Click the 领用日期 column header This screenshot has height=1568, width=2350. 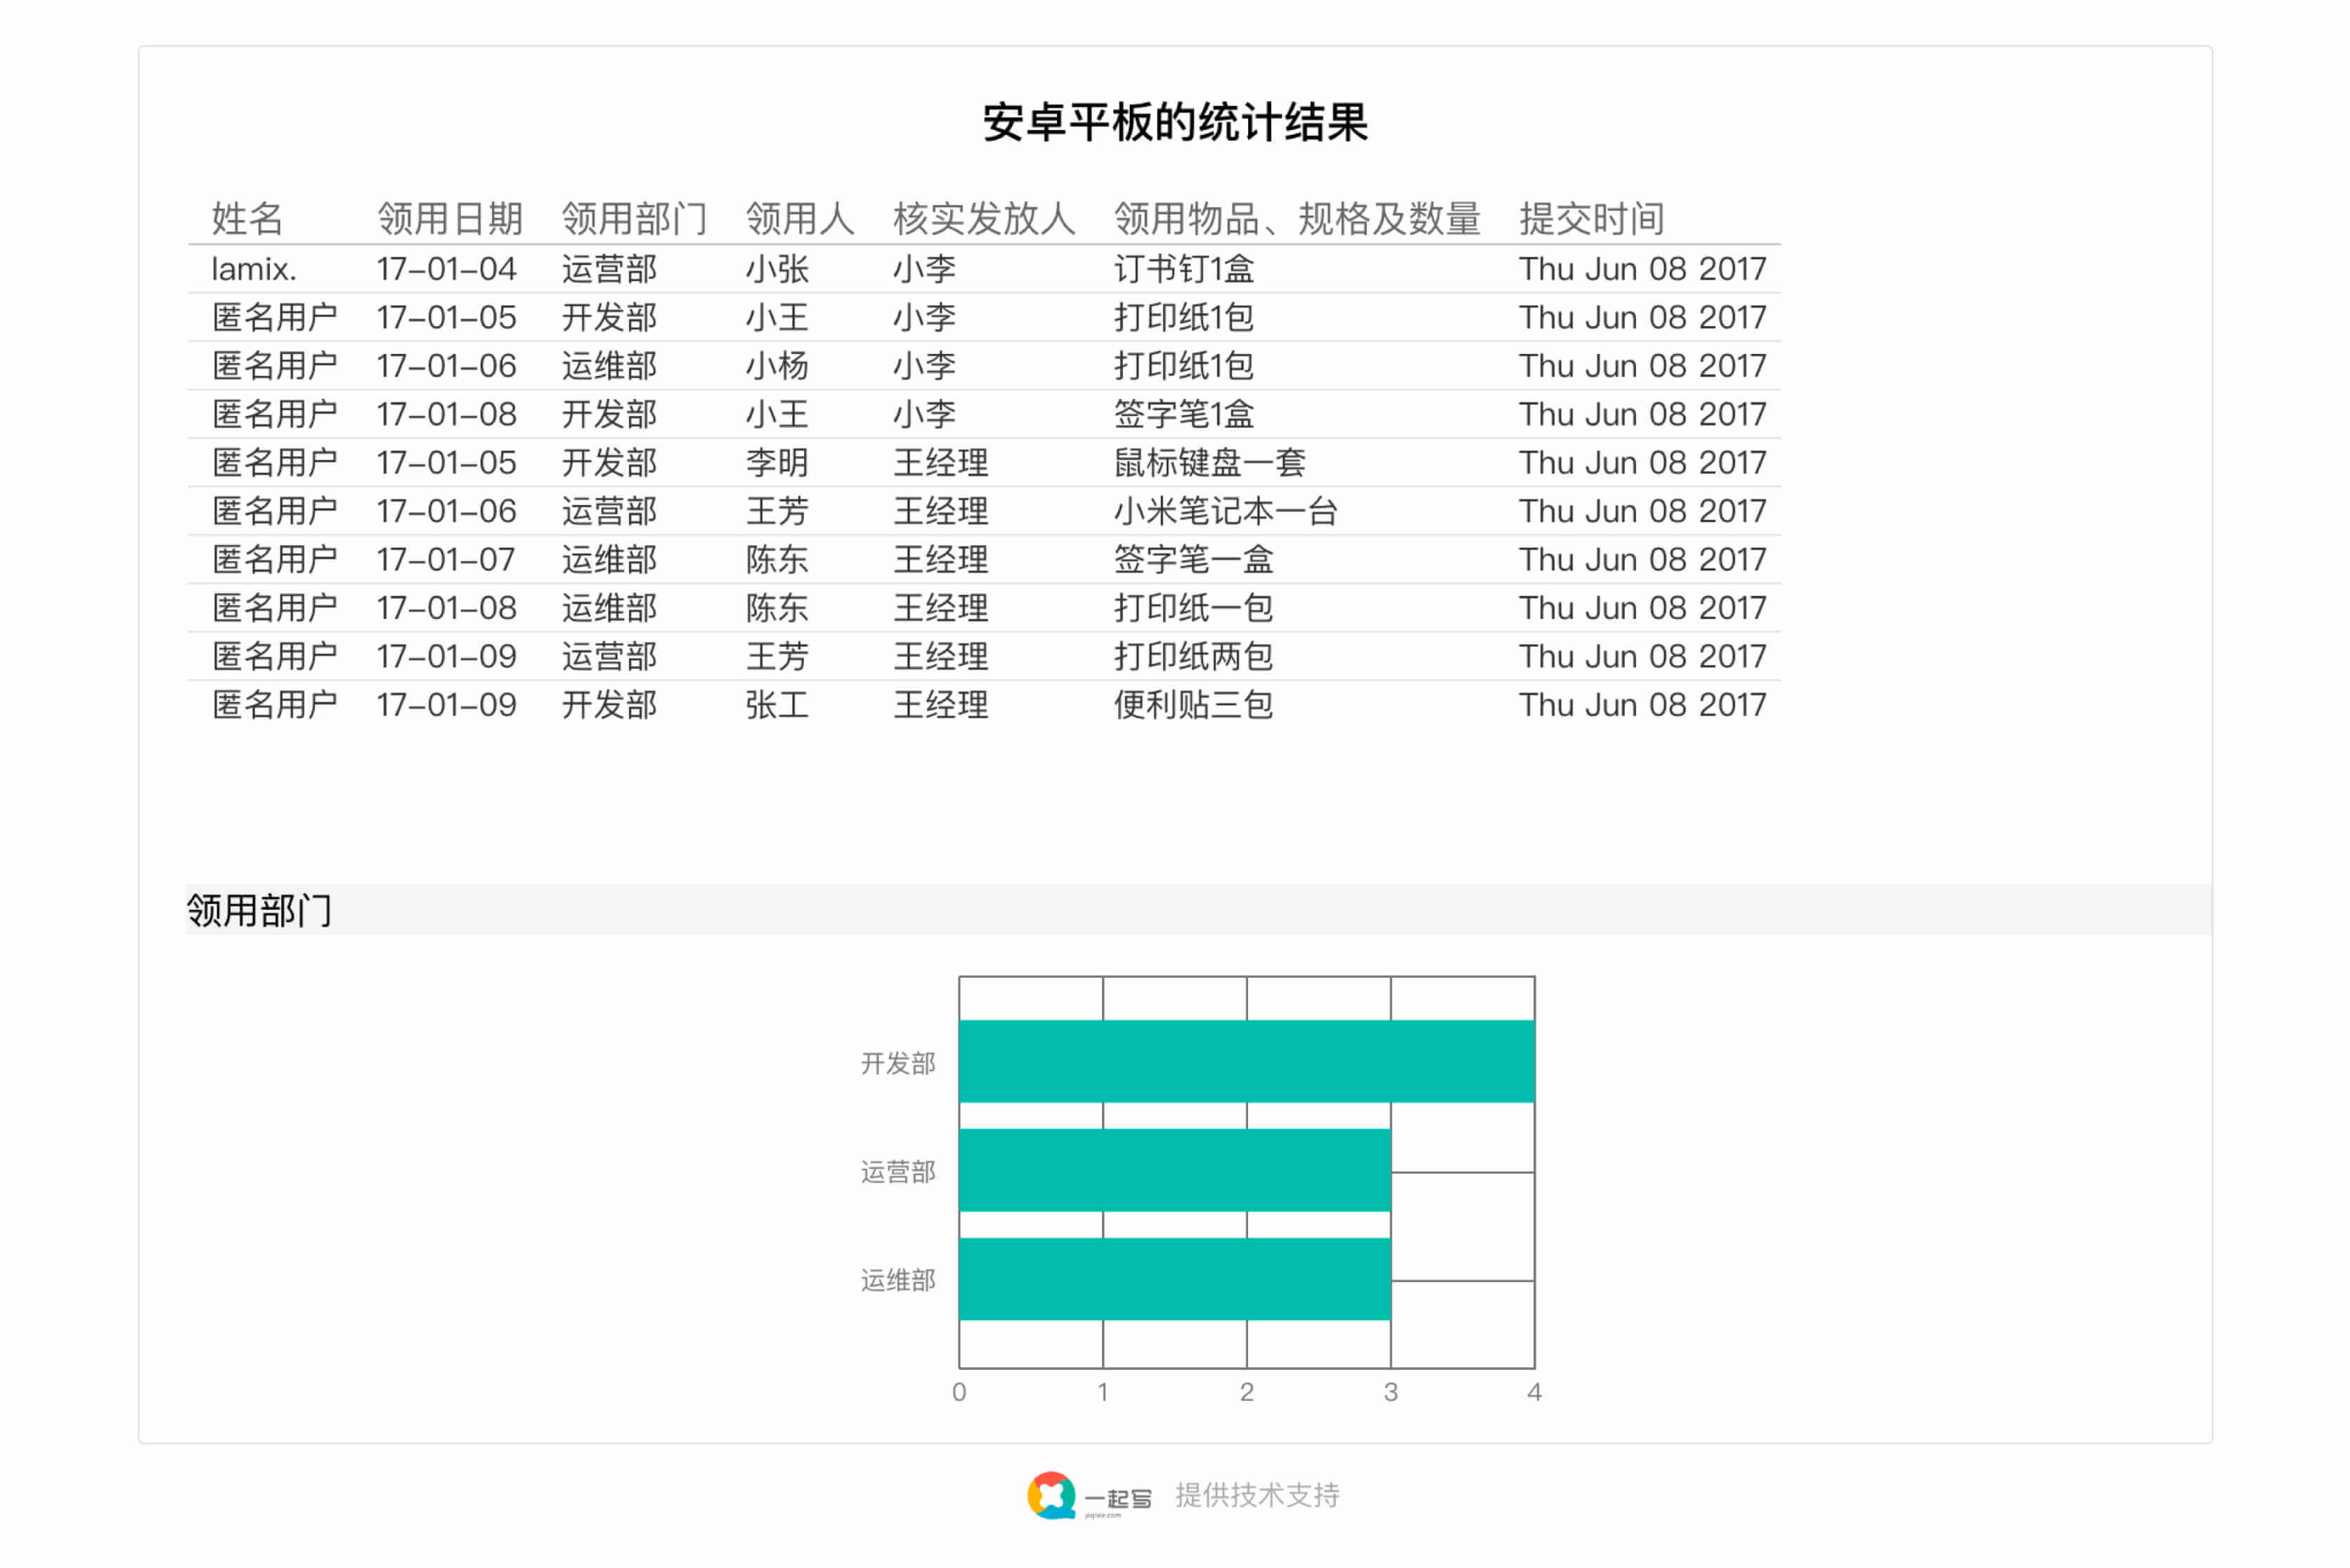pos(450,218)
